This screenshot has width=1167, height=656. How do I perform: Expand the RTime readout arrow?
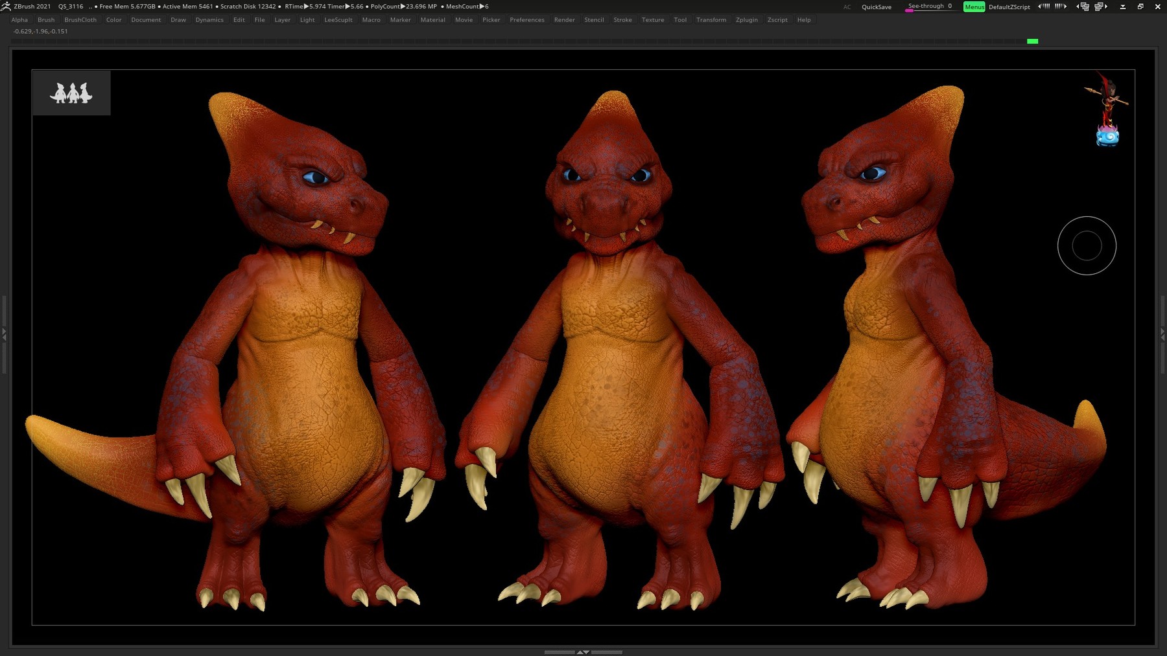click(305, 6)
